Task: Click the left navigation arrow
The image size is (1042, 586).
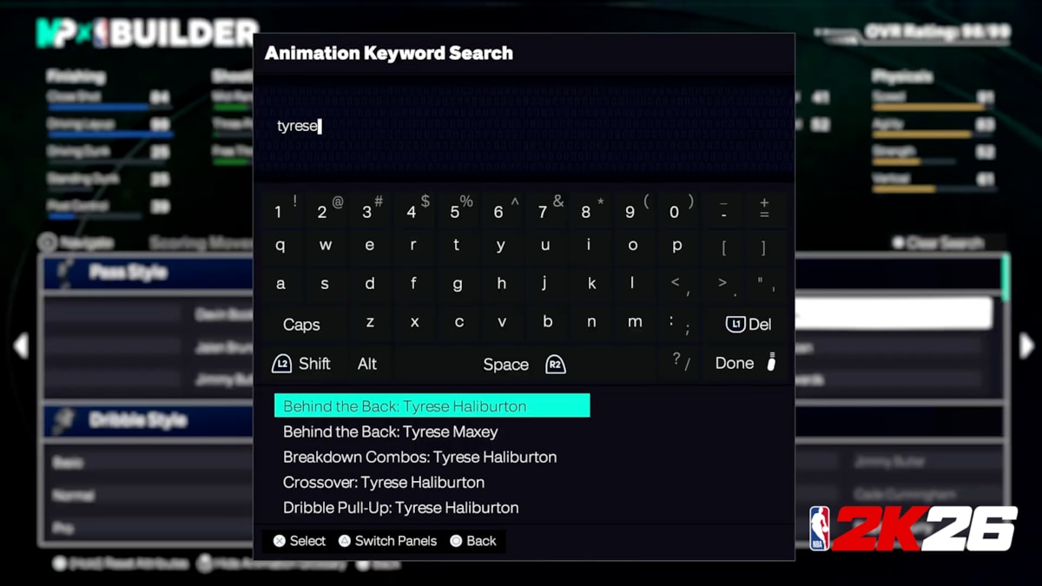Action: 22,346
